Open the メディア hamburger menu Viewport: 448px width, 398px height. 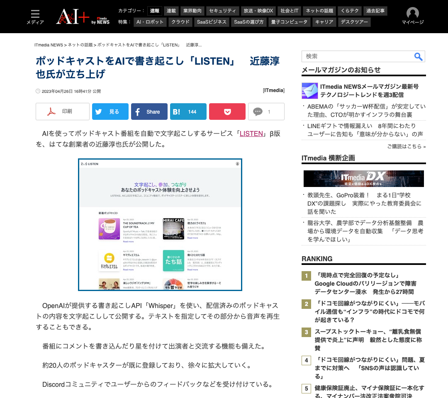(35, 17)
